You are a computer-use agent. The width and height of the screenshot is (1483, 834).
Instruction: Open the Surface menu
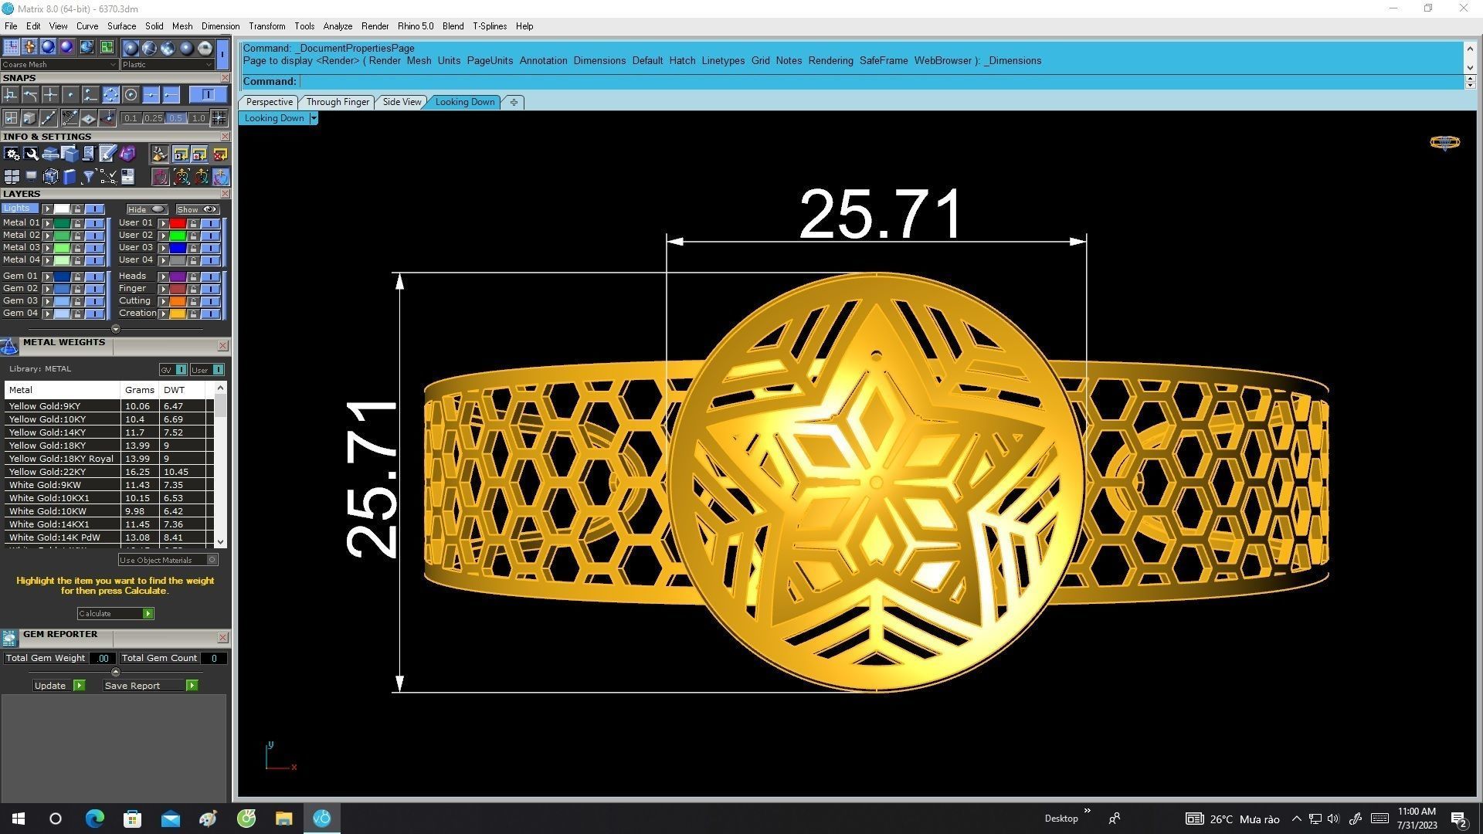121,26
